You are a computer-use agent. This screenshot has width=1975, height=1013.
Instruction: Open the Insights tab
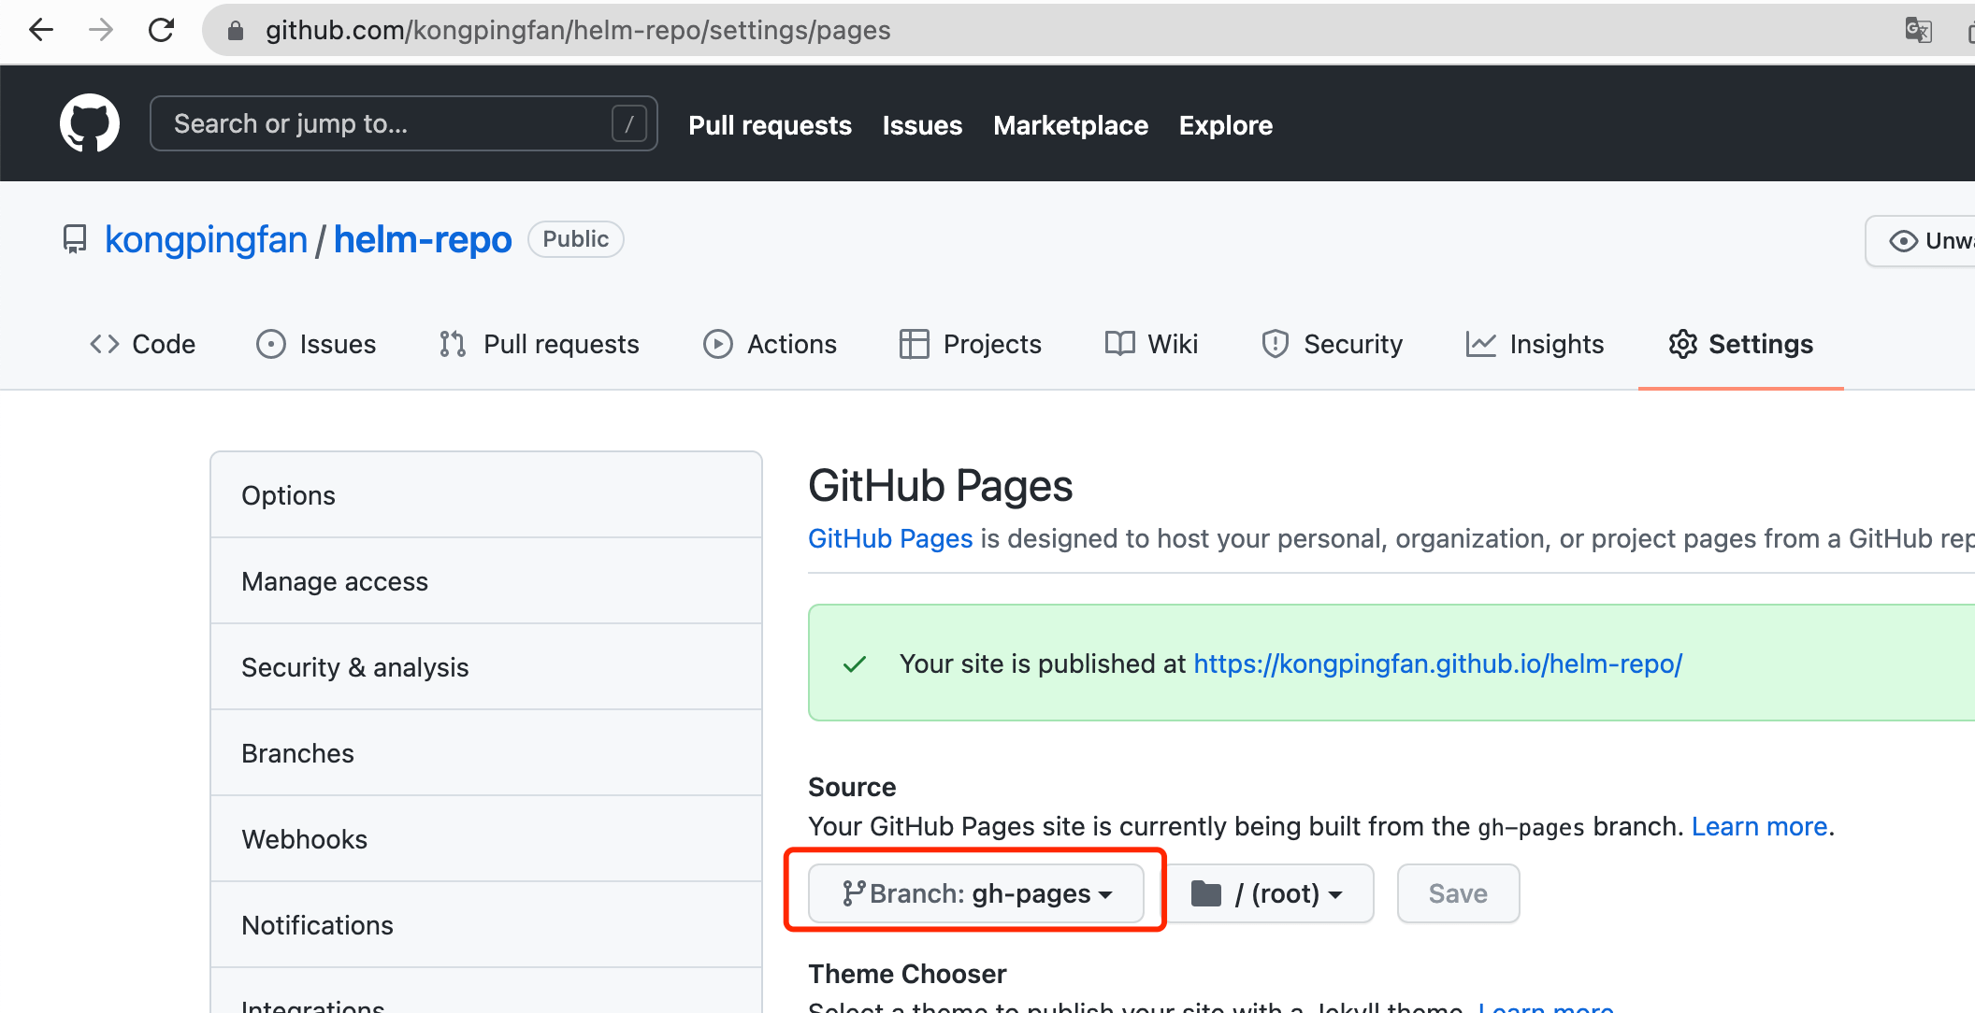(x=1535, y=345)
